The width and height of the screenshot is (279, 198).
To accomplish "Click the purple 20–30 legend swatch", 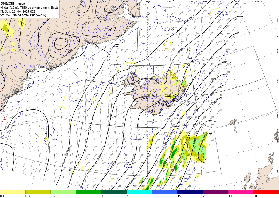I will [x=215, y=192].
